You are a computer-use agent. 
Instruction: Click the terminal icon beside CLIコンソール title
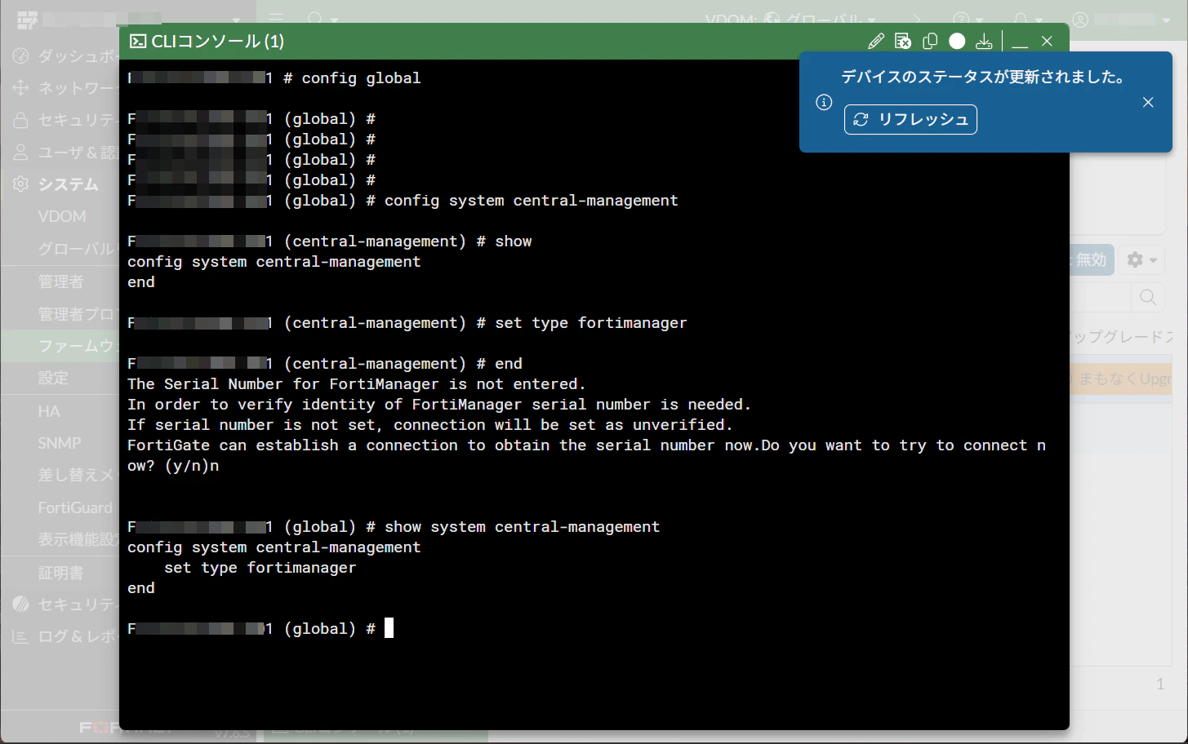[138, 41]
